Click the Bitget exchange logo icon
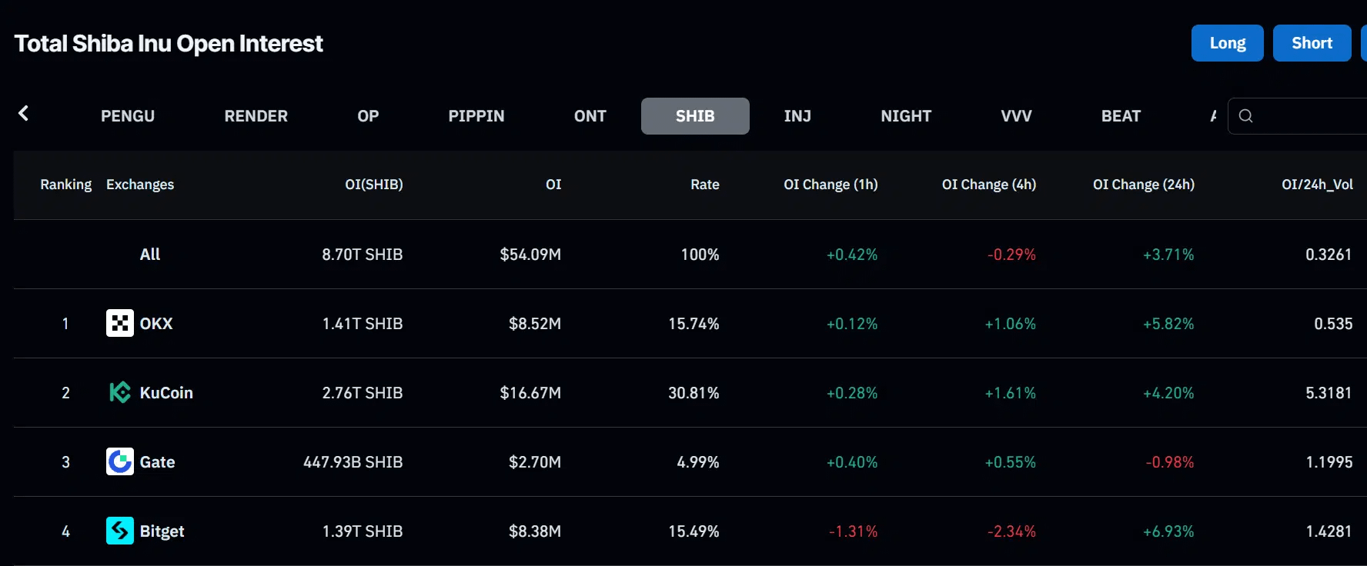The image size is (1367, 566). coord(119,531)
